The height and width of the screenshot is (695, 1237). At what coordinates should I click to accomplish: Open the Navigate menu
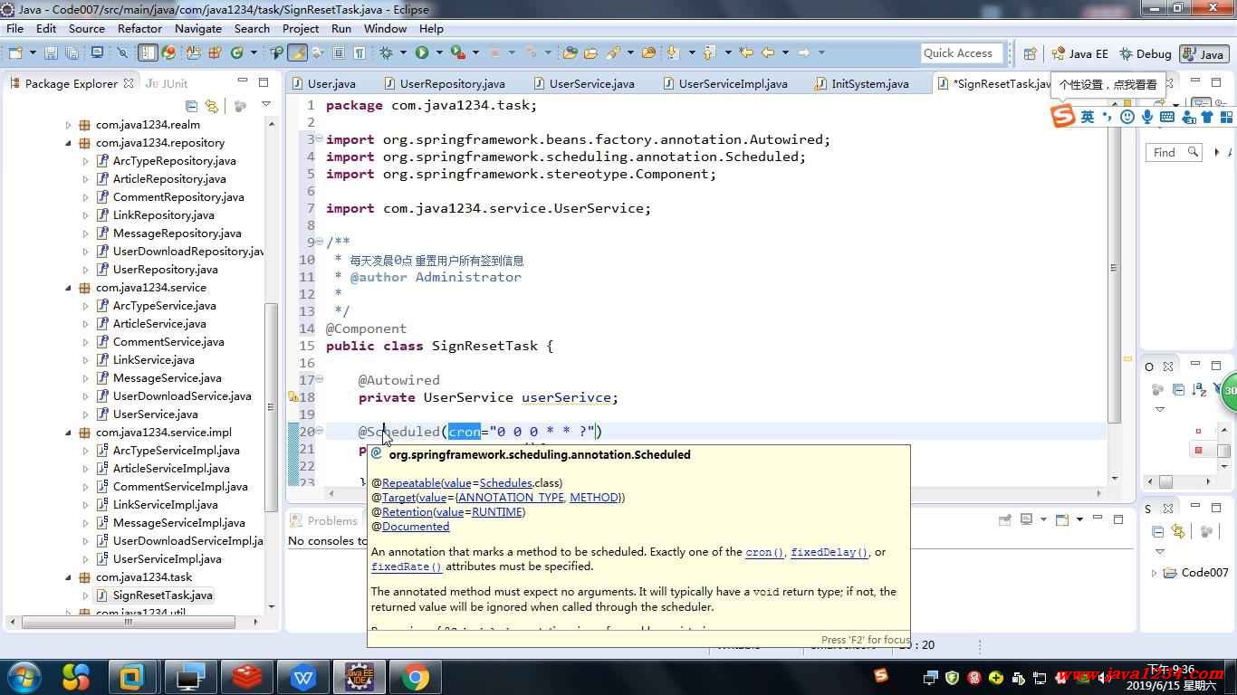[x=198, y=28]
